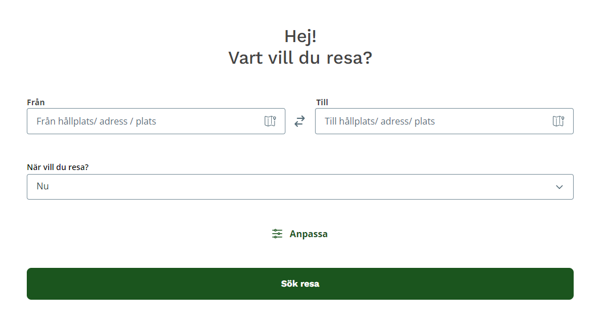Select the "Nu" value in time selector
The height and width of the screenshot is (331, 605).
[x=43, y=186]
